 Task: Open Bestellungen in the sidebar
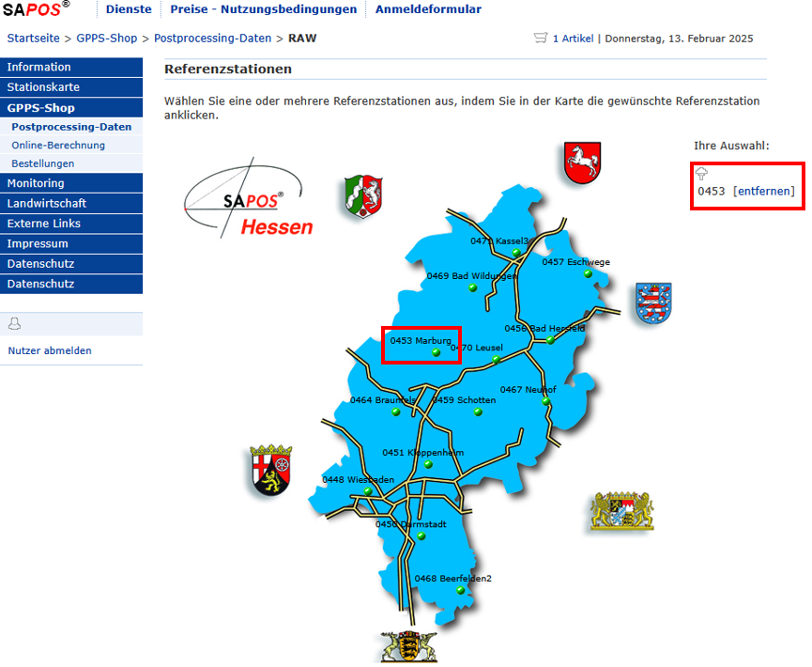(71, 163)
